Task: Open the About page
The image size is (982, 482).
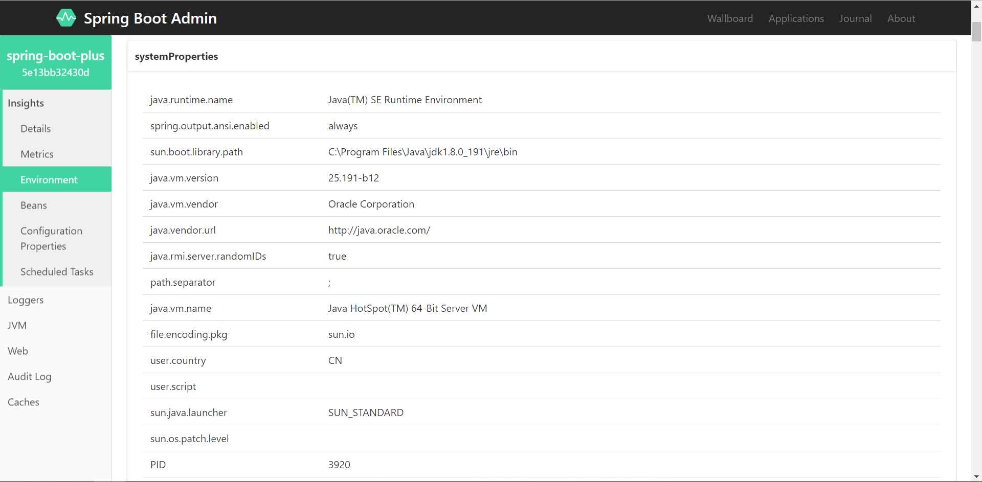Action: (901, 18)
